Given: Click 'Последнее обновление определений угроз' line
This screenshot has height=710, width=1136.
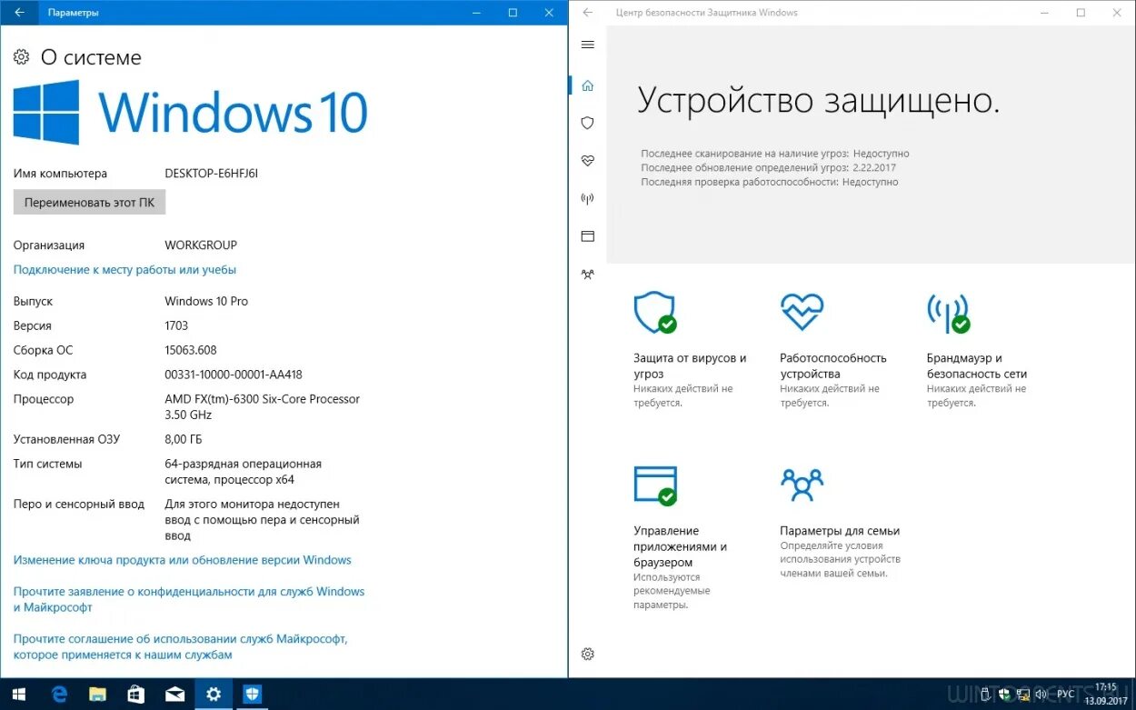Looking at the screenshot, I should [768, 167].
